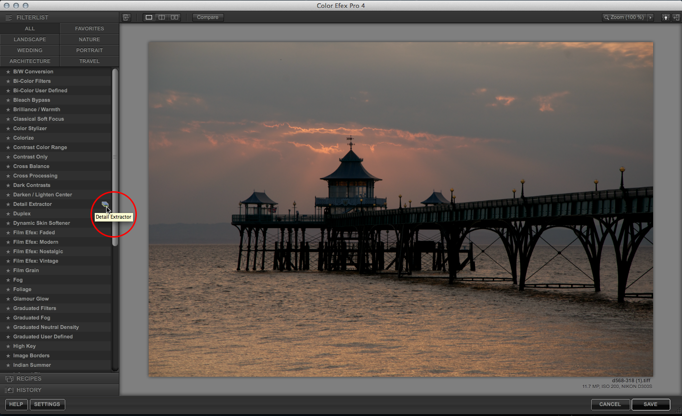682x416 pixels.
Task: Open the Zoom (100 %) dropdown
Action: coord(625,18)
